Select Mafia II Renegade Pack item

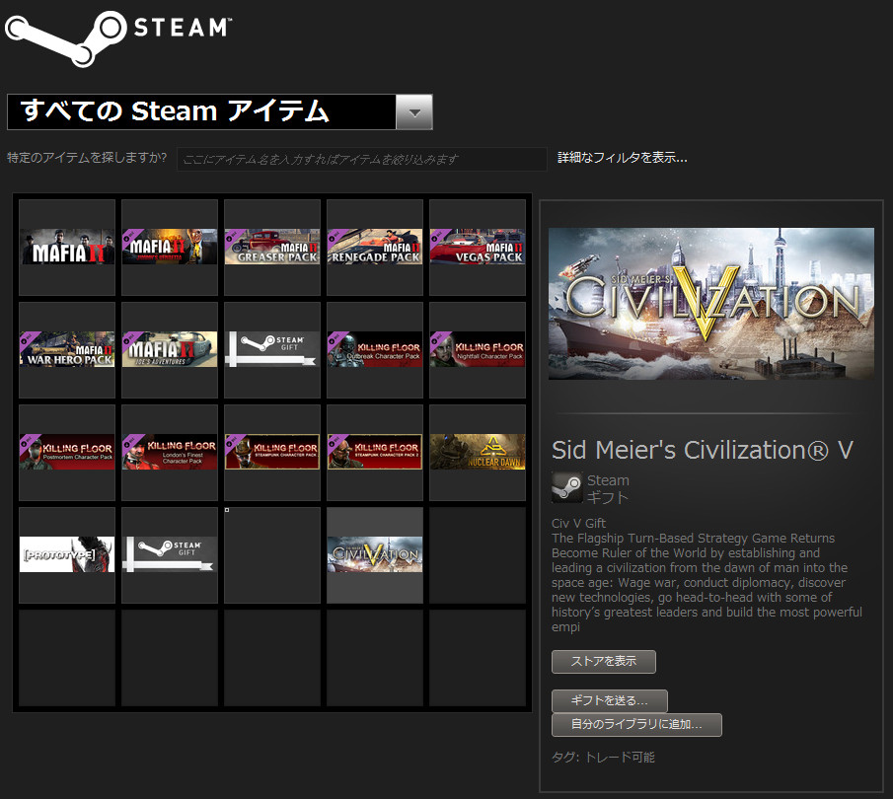pyautogui.click(x=375, y=248)
